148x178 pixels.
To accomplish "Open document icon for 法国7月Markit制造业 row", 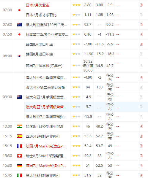I will [x=141, y=146].
